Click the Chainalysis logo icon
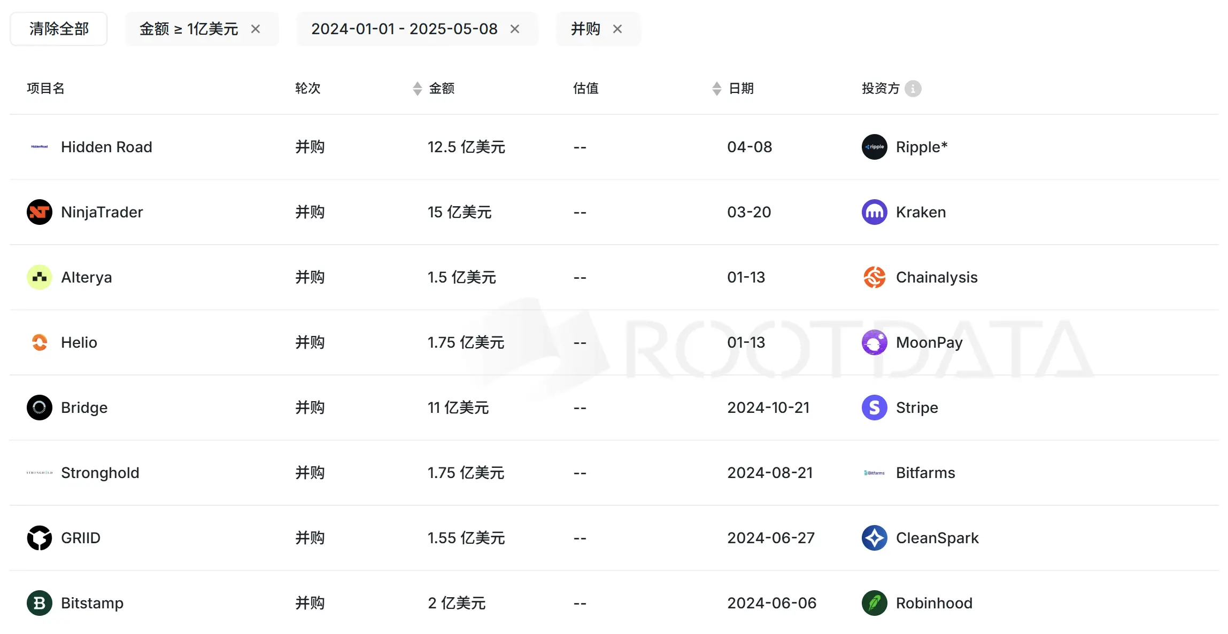Image resolution: width=1228 pixels, height=634 pixels. point(874,277)
